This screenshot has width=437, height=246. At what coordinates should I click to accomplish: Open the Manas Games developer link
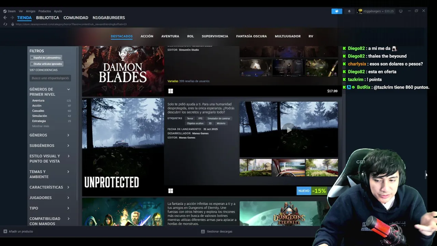200,133
